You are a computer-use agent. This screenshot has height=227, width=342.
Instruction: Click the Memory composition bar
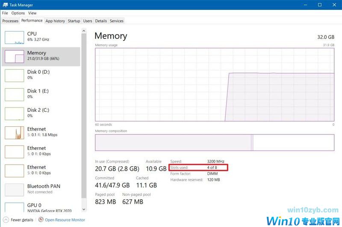click(x=214, y=143)
